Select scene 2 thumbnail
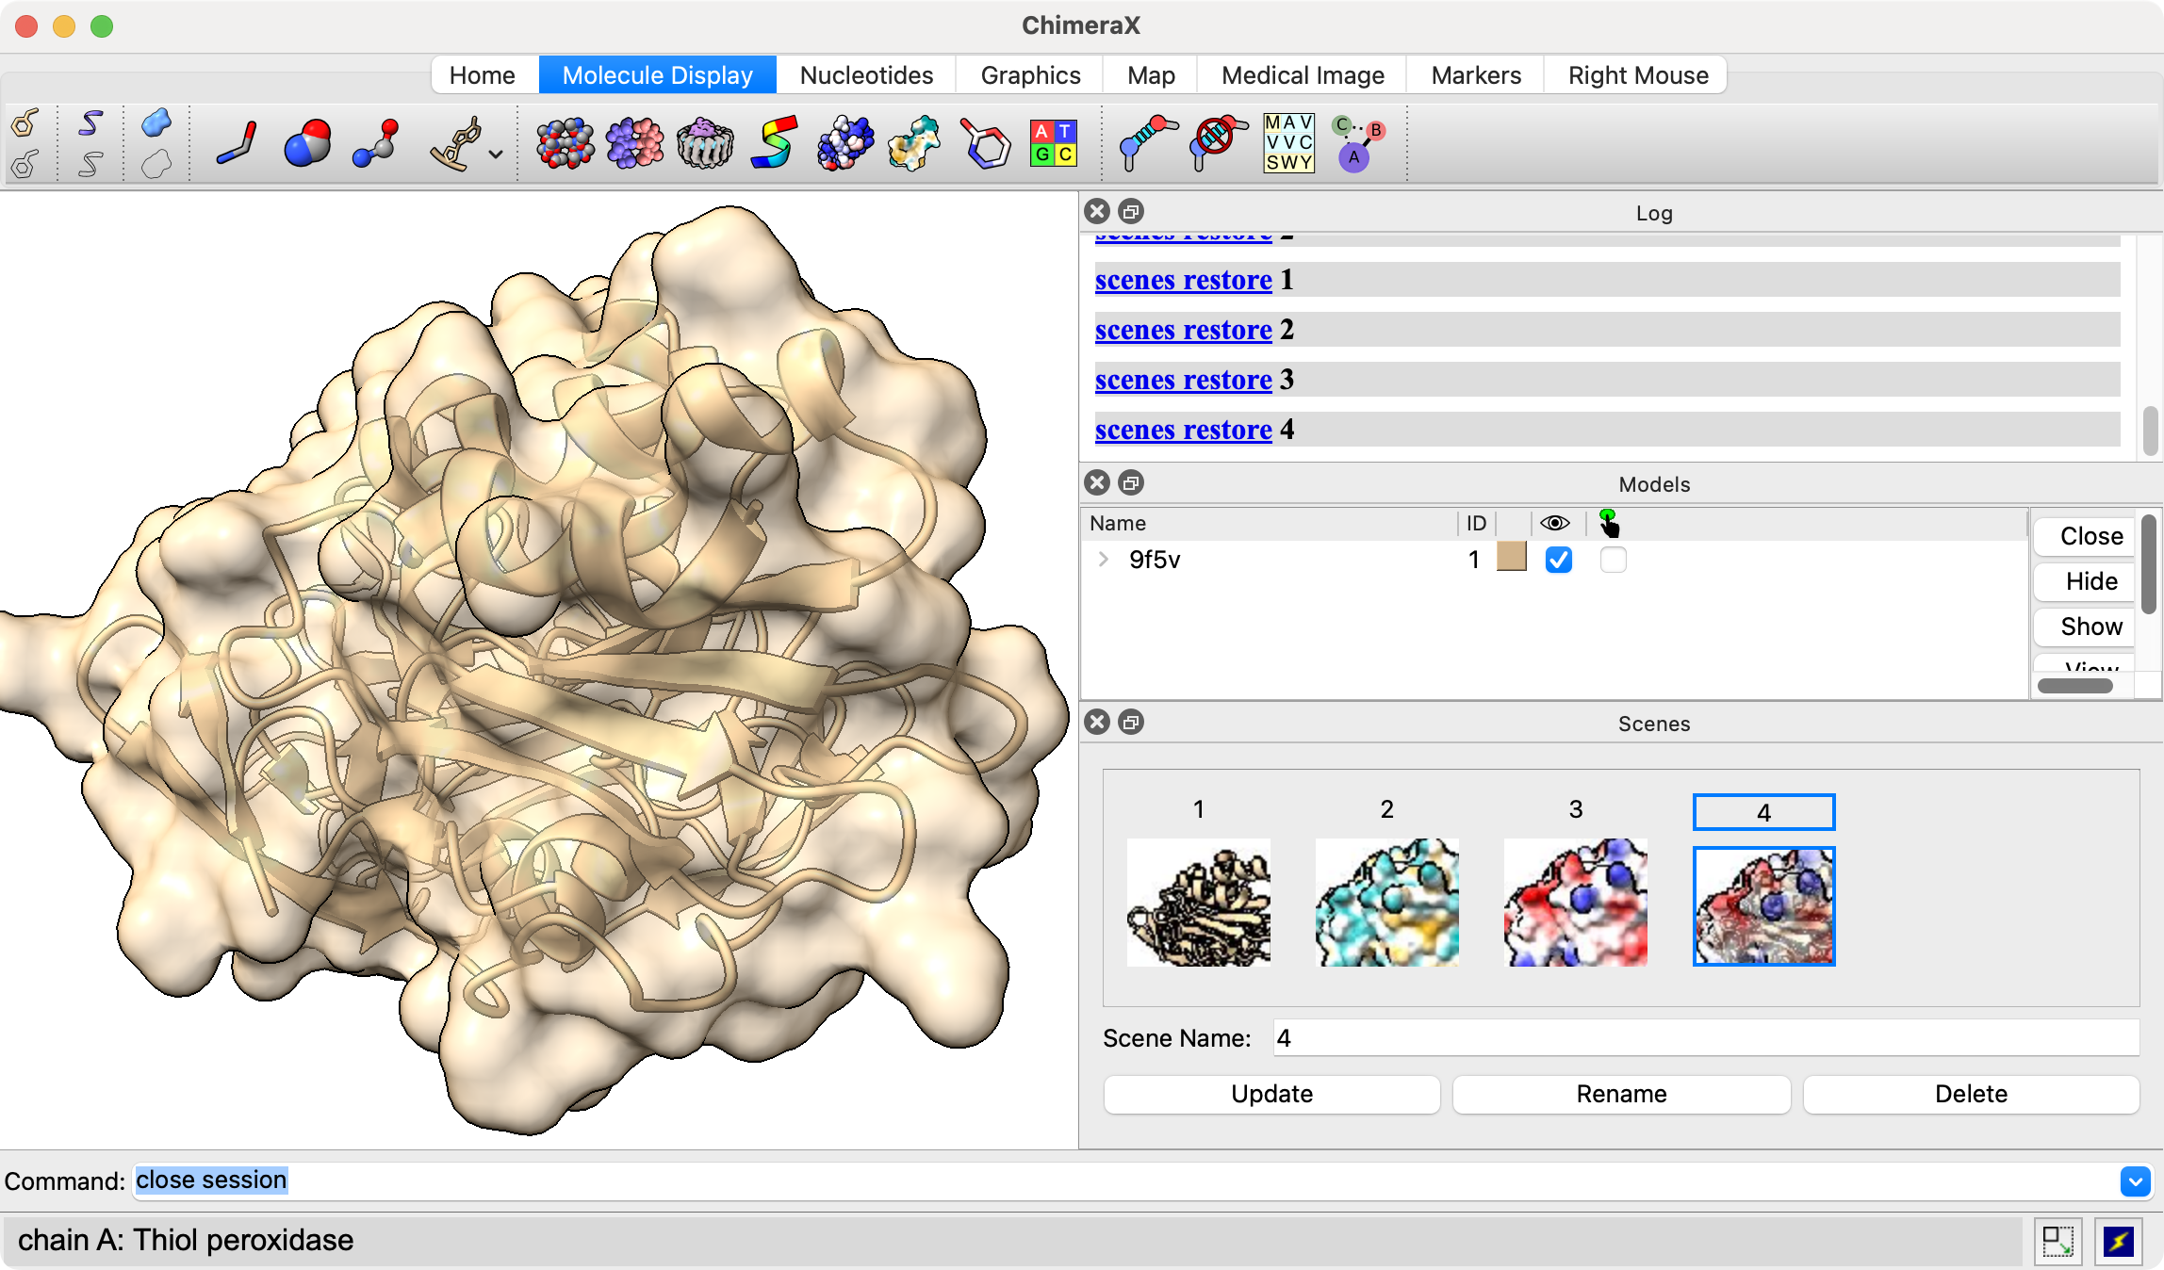This screenshot has height=1270, width=2164. click(1386, 902)
